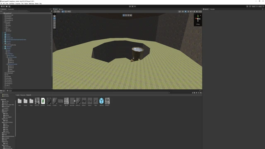Toggle 2D view mode in Scene toolbar
This screenshot has width=265, height=149.
(183, 12)
